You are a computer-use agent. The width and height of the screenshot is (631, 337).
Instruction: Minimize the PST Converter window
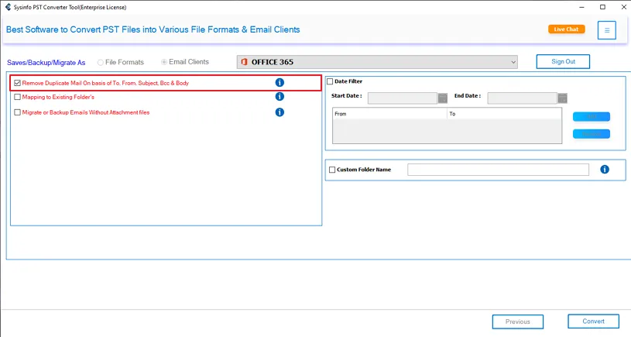581,7
